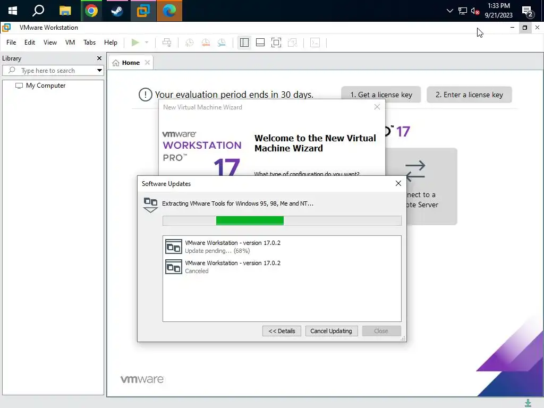This screenshot has width=544, height=408.
Task: Click the muted volume tray icon
Action: (475, 11)
